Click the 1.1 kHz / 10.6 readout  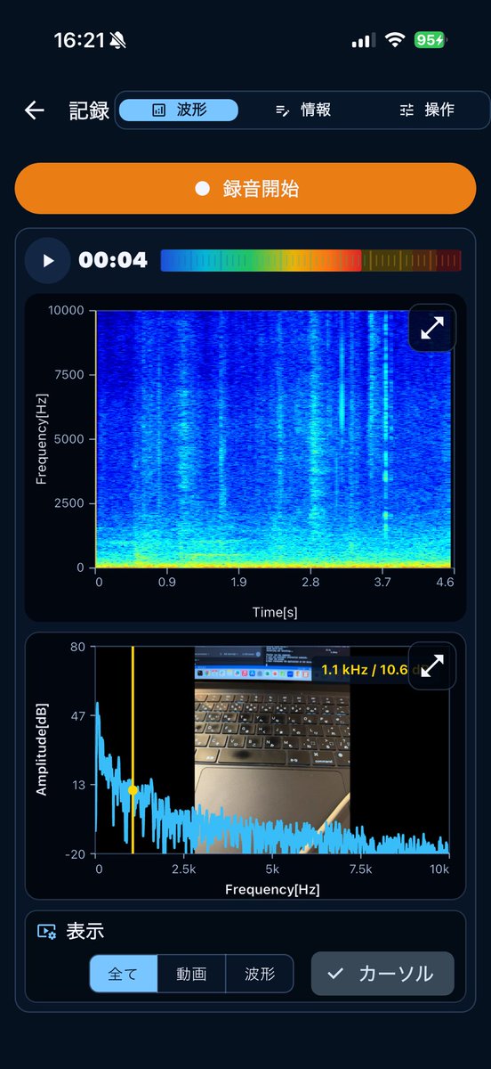tap(376, 670)
